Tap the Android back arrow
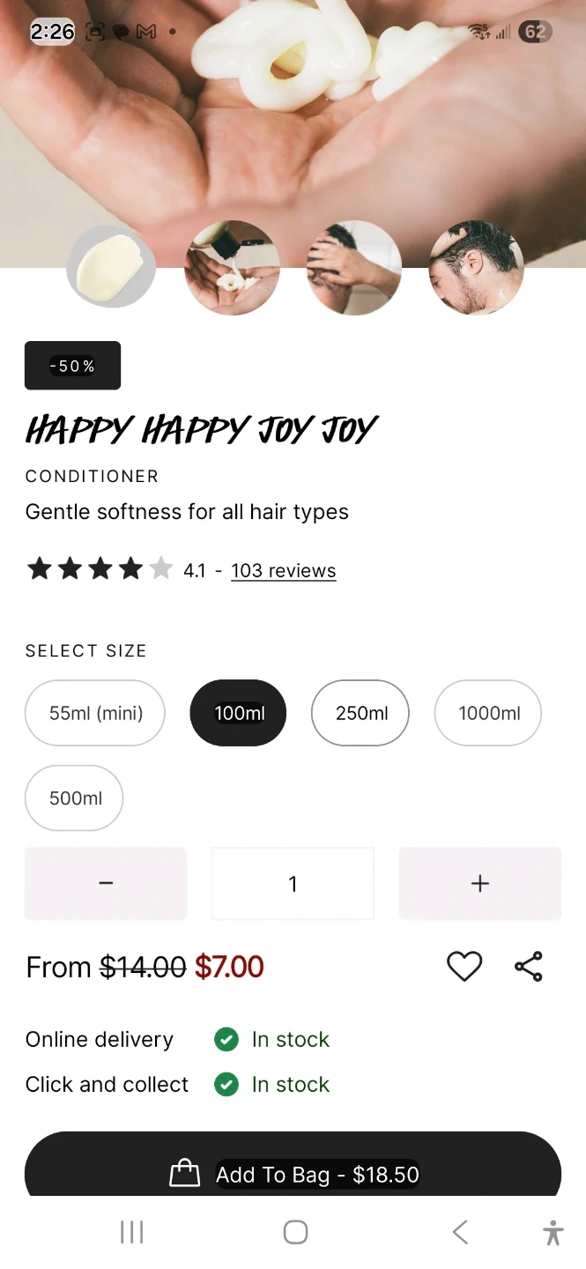Screen dimensions: 586x1269 click(460, 1232)
